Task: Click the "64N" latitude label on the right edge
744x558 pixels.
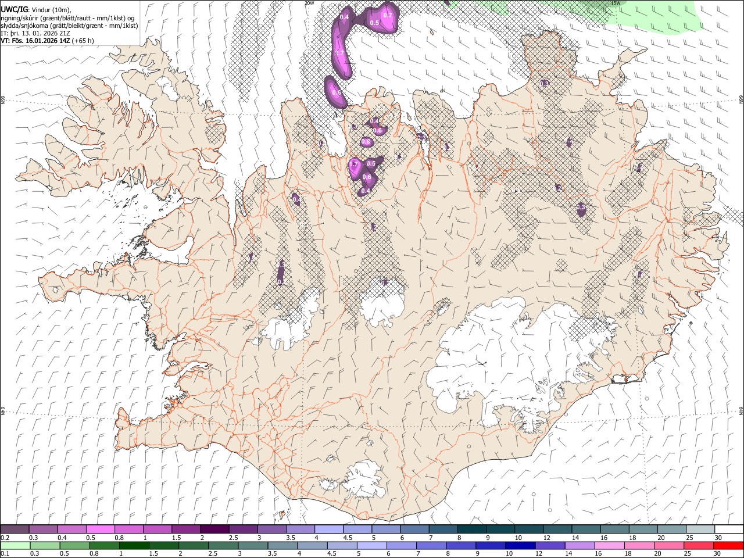Action: [x=741, y=410]
